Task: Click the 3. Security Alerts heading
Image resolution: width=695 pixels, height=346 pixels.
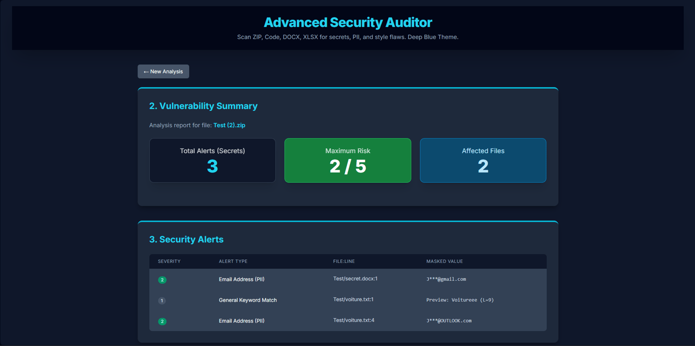Action: tap(186, 239)
